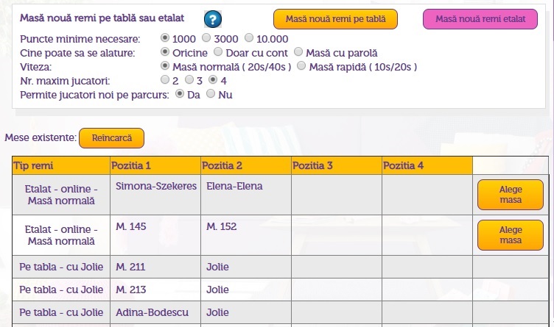Select Oricine join option
This screenshot has width=554, height=327.
point(164,51)
